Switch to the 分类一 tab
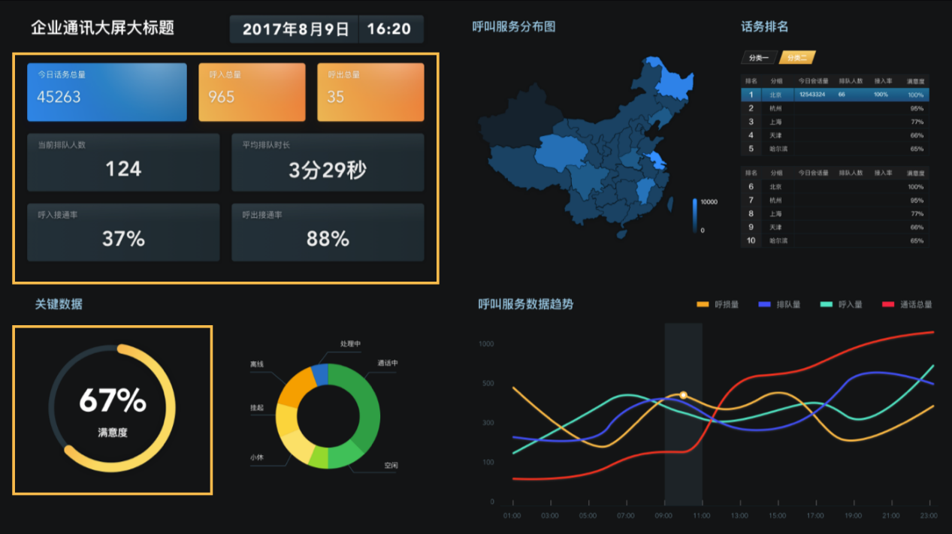The height and width of the screenshot is (534, 952). (759, 58)
